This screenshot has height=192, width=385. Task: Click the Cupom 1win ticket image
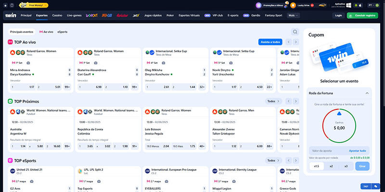(339, 58)
